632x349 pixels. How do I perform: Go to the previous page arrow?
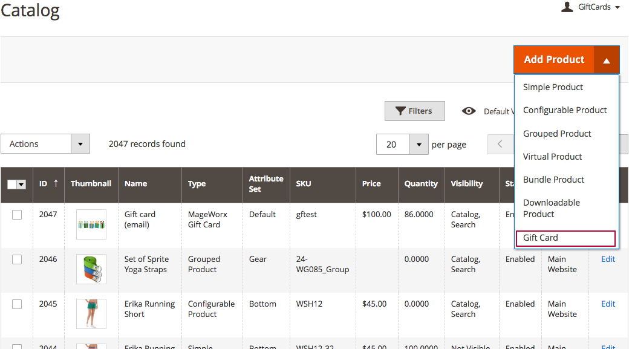click(500, 145)
